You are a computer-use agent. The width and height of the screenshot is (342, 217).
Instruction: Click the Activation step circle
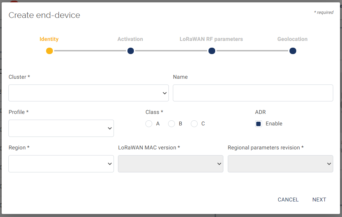[130, 51]
